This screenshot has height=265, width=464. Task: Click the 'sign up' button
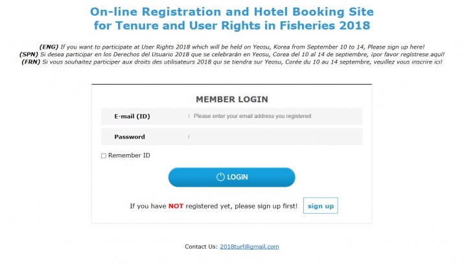coord(320,206)
